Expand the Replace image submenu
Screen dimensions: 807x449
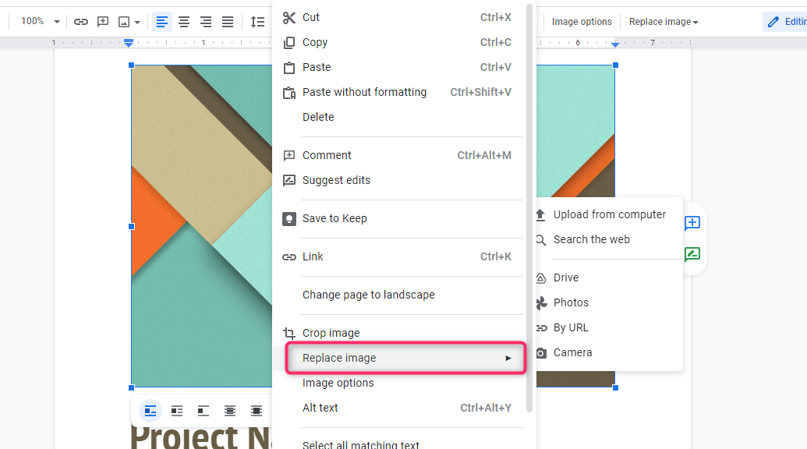(x=405, y=358)
